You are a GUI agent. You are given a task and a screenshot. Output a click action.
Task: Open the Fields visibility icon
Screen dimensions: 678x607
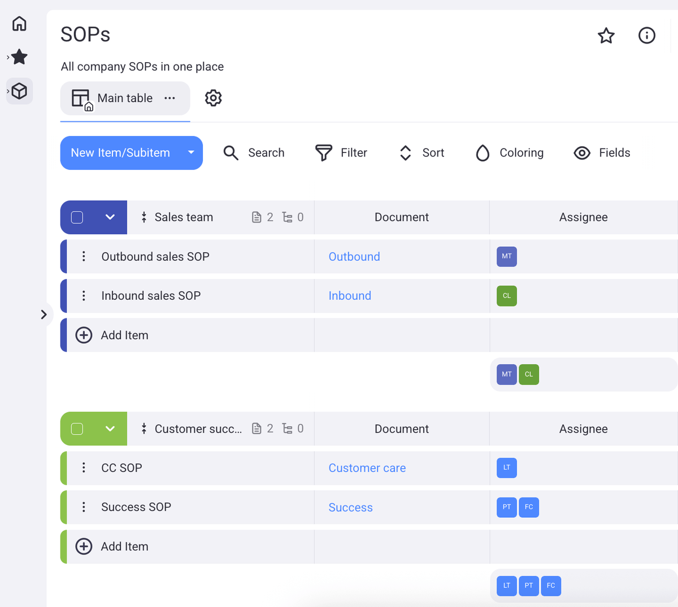pyautogui.click(x=581, y=152)
